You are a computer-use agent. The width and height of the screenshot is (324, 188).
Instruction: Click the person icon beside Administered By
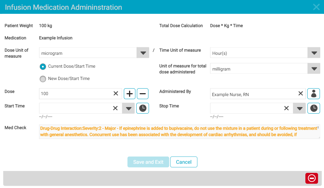point(314,94)
